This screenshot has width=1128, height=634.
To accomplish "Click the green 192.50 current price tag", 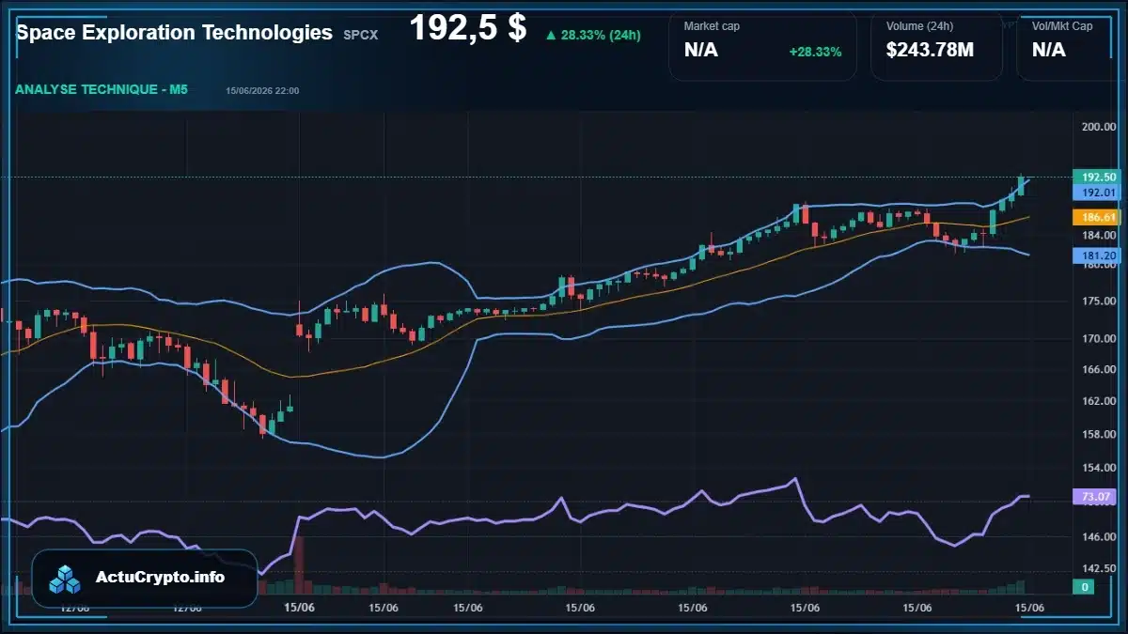I will tap(1098, 177).
